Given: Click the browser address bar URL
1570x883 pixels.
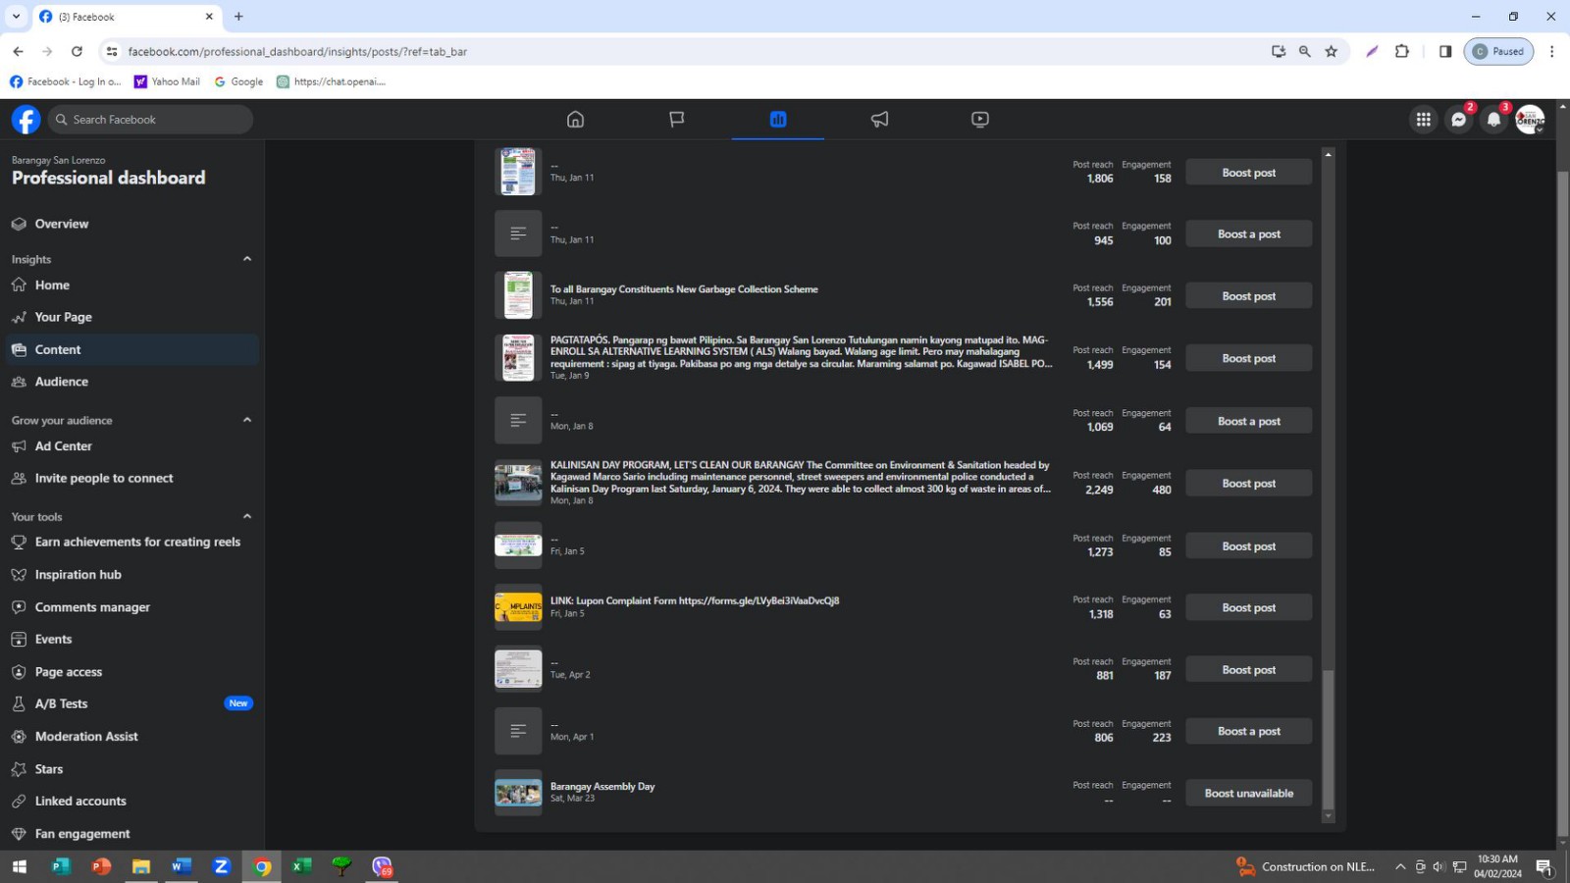Looking at the screenshot, I should click(297, 51).
